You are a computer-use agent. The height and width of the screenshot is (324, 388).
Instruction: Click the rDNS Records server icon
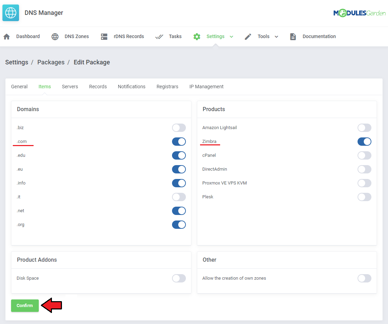click(x=104, y=37)
